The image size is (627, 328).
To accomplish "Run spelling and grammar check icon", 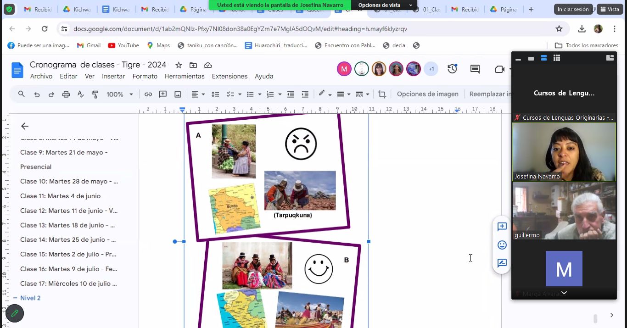I will [81, 94].
